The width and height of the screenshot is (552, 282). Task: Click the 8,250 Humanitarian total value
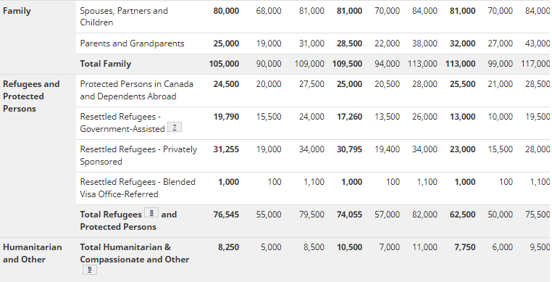click(228, 247)
